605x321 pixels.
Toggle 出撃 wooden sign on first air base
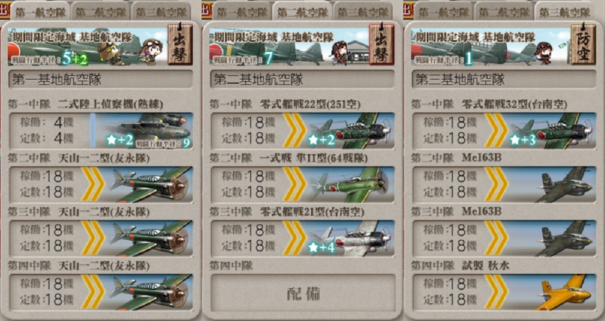pyautogui.click(x=180, y=44)
